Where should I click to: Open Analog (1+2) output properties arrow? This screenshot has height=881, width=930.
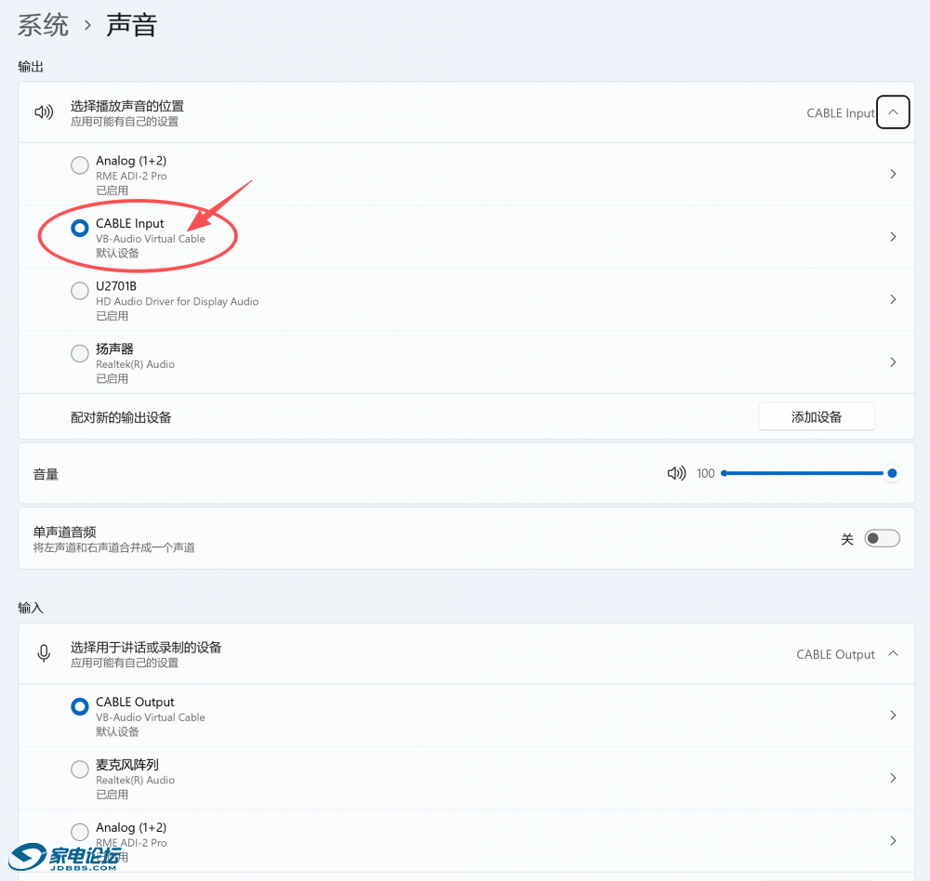(x=893, y=174)
